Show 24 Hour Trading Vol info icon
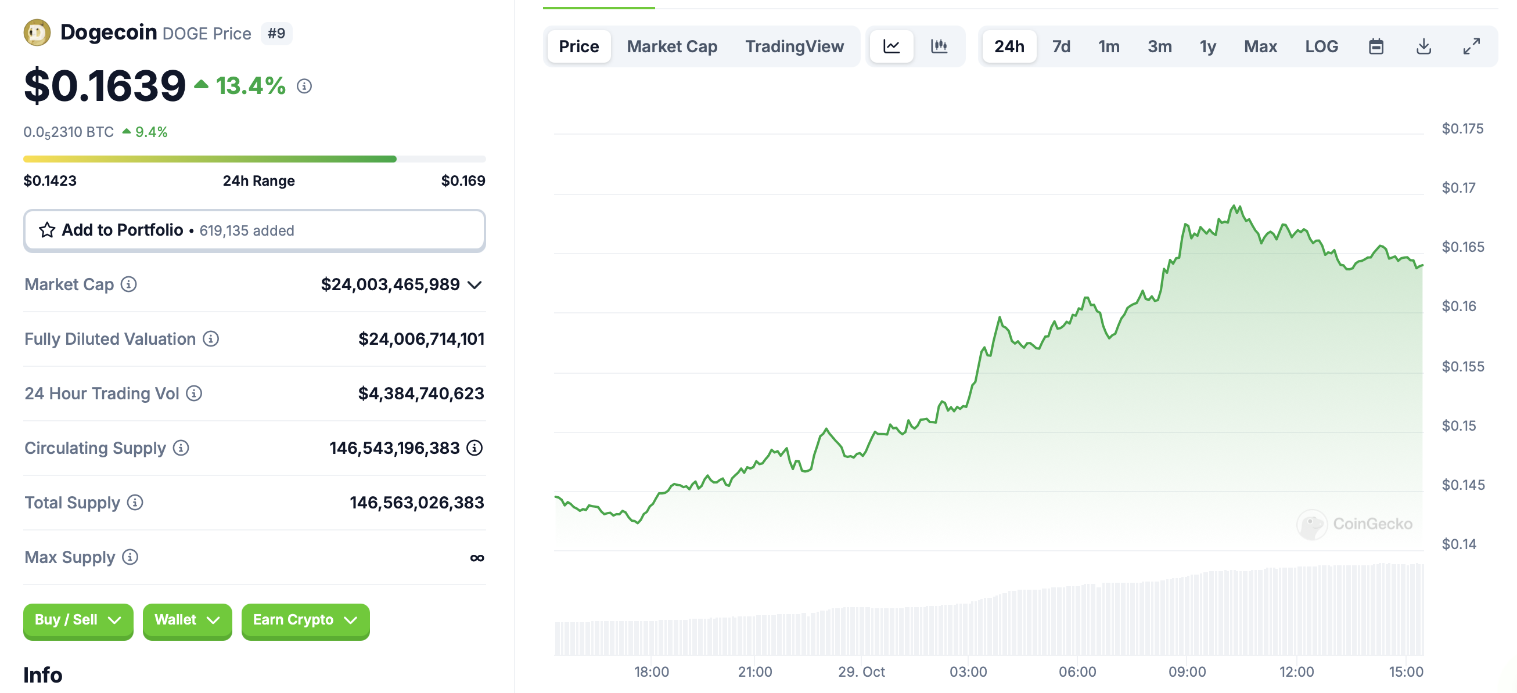Image resolution: width=1517 pixels, height=693 pixels. 194,393
